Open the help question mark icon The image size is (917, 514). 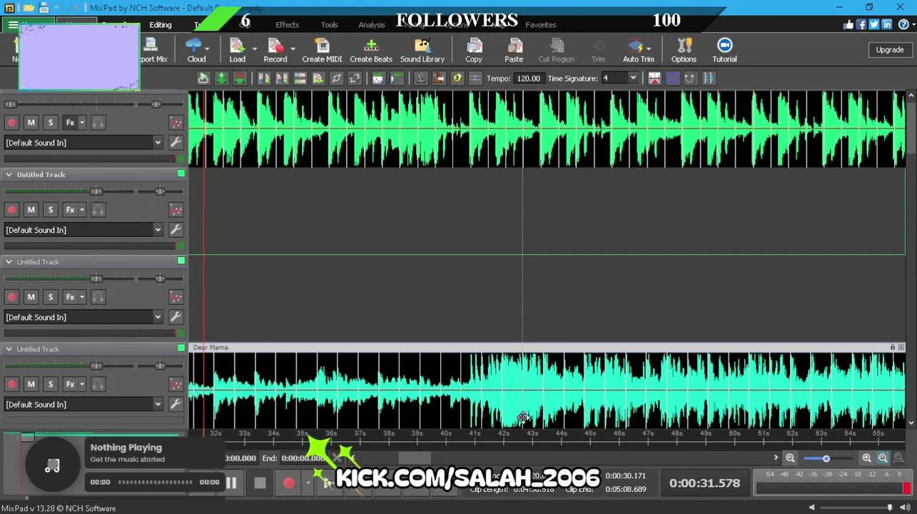(x=903, y=24)
